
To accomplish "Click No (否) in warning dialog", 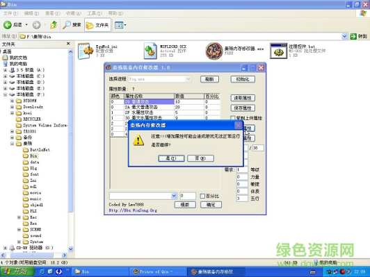I will (x=200, y=158).
